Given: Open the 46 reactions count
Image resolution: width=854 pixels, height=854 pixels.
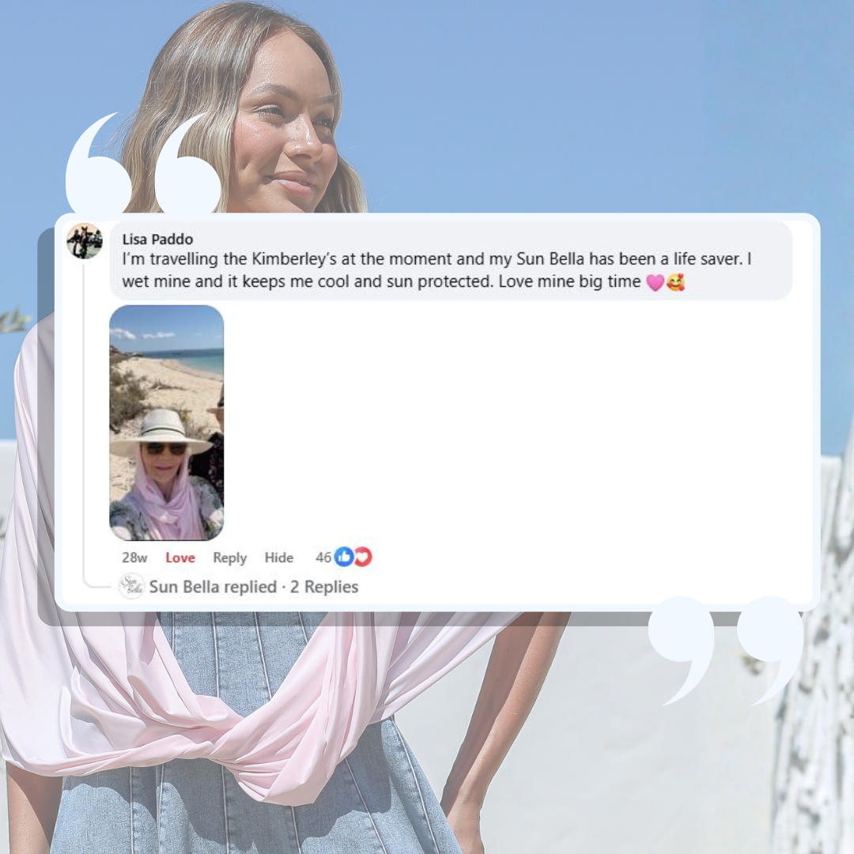Looking at the screenshot, I should [x=323, y=557].
